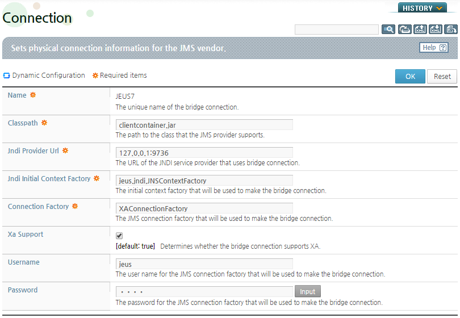
Task: Click the 'Jndi Provider Url' label
Action: point(33,151)
